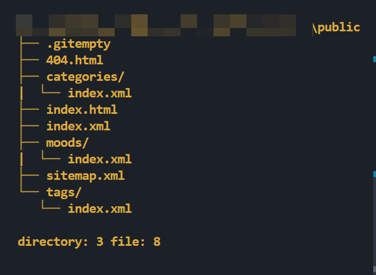The width and height of the screenshot is (376, 275).
Task: Click the file: 8 summary text
Action: (136, 241)
